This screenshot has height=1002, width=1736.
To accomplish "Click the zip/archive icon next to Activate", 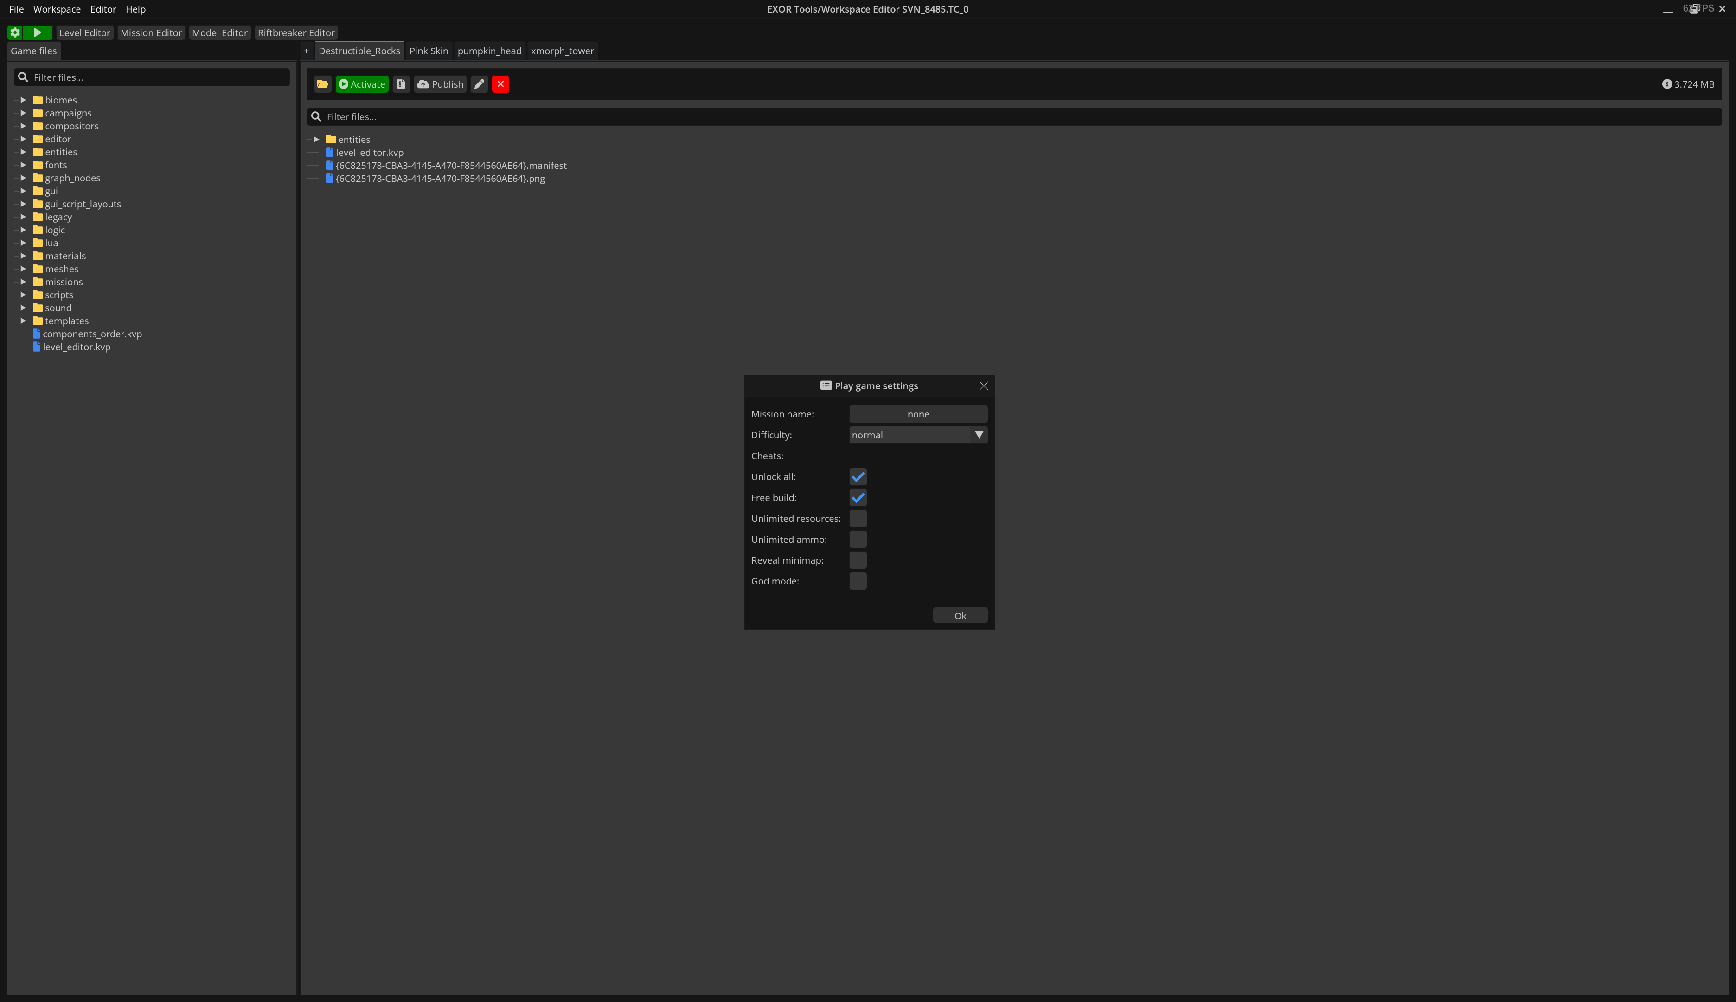I will (x=401, y=84).
